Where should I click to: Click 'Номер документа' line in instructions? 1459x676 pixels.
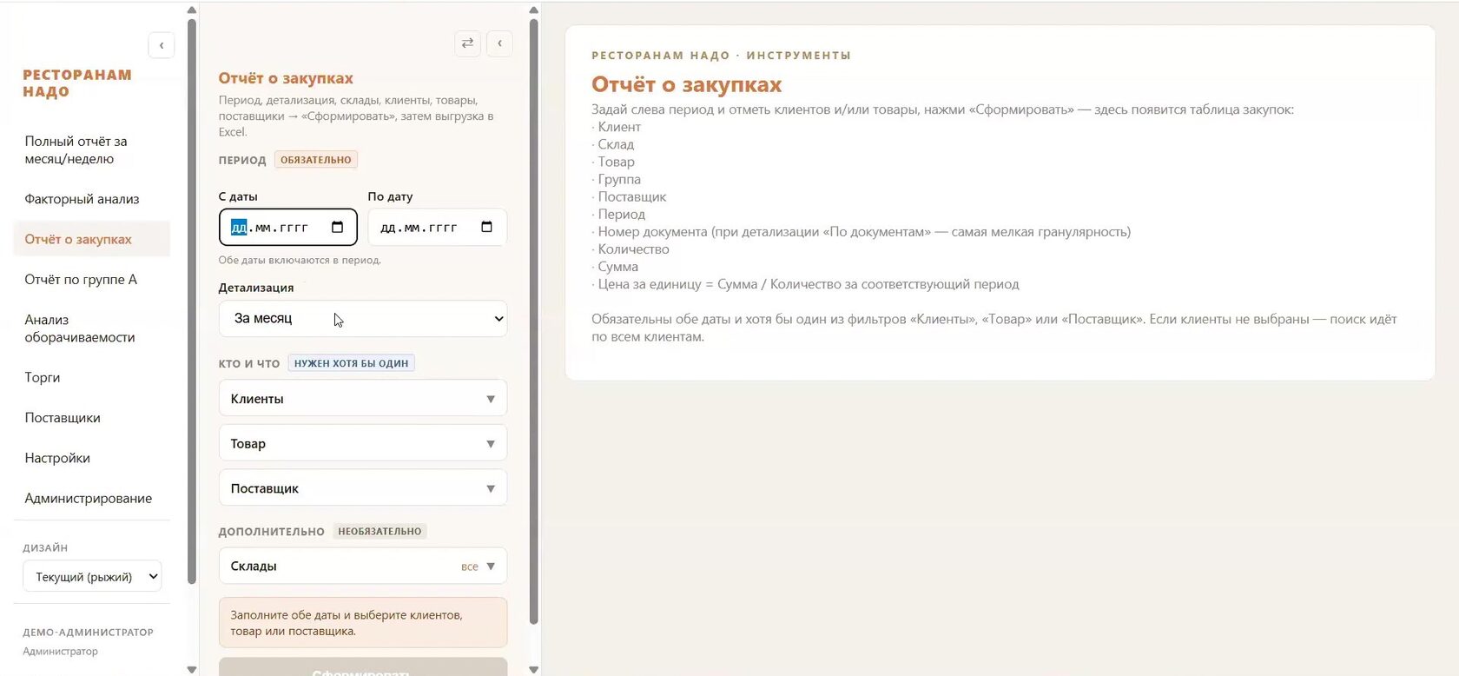click(x=861, y=232)
